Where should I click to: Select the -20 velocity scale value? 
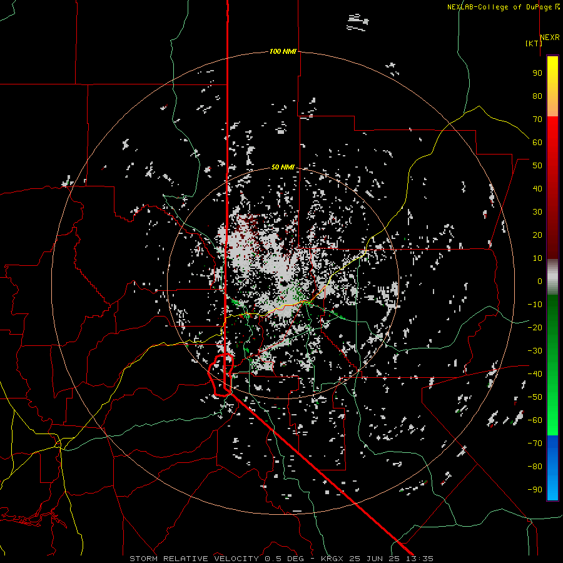(535, 327)
